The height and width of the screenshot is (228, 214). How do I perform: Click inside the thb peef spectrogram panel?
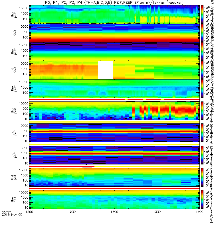tap(114, 33)
